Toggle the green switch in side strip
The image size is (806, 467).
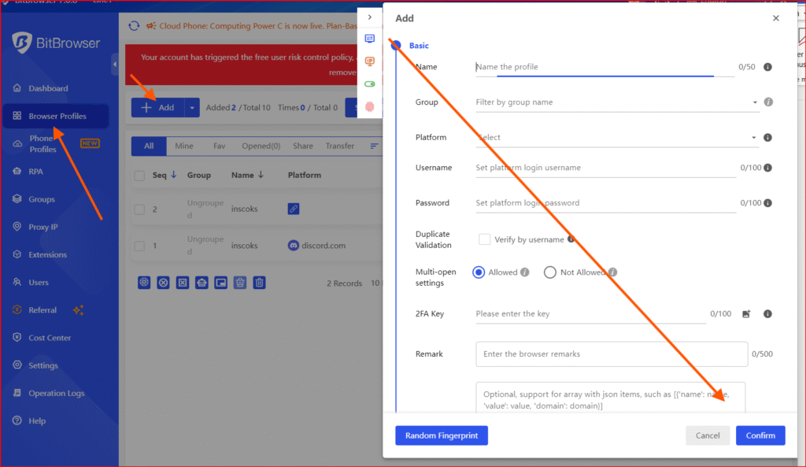click(369, 83)
